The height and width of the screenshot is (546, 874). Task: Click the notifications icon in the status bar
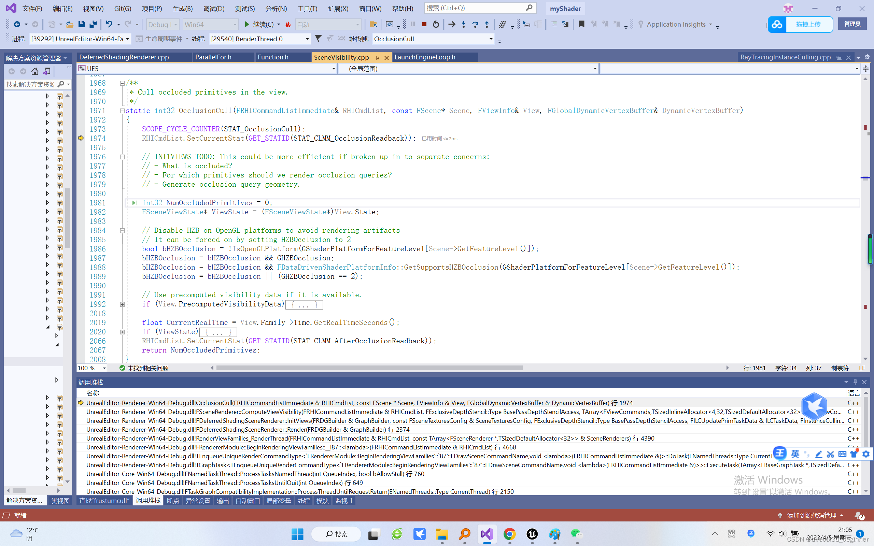pos(859,516)
